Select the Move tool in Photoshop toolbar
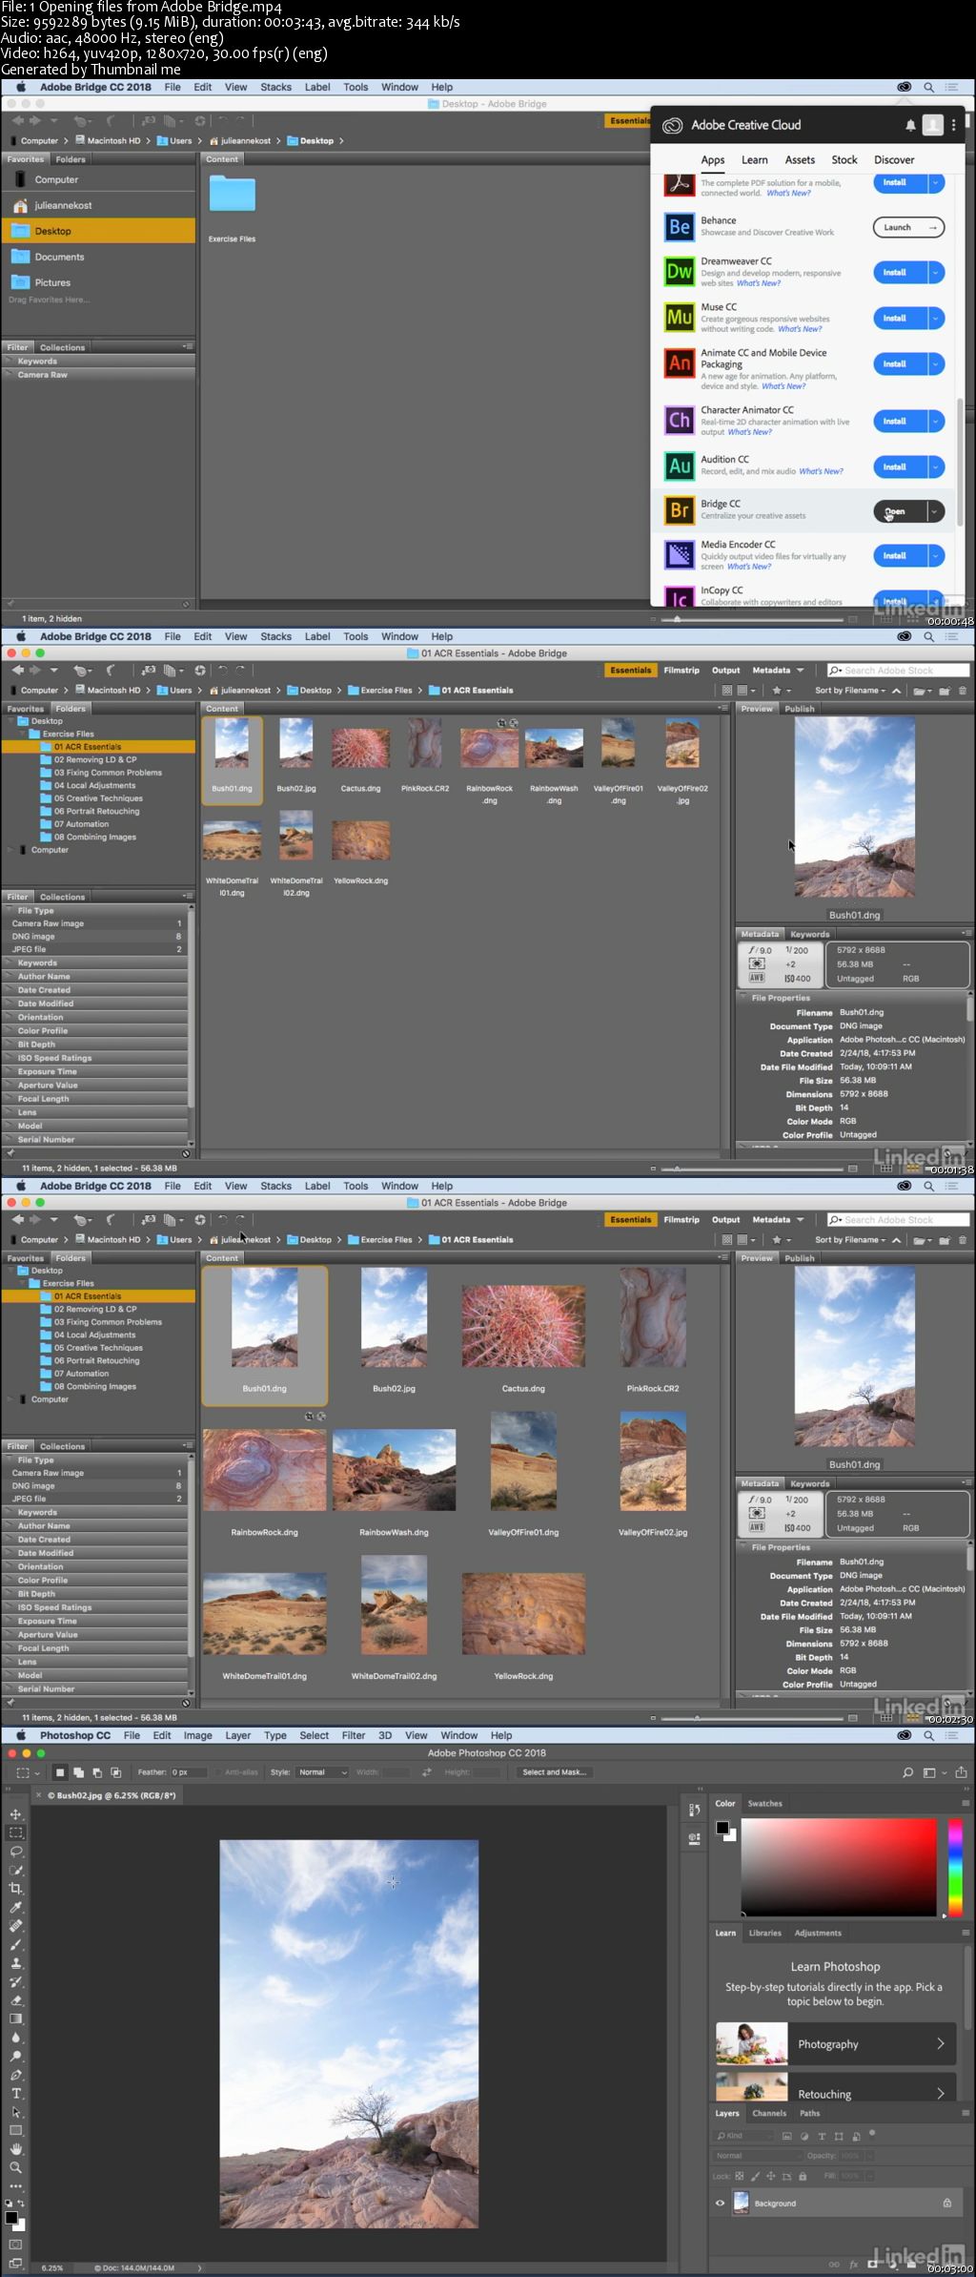The height and width of the screenshot is (2277, 976). 15,1813
